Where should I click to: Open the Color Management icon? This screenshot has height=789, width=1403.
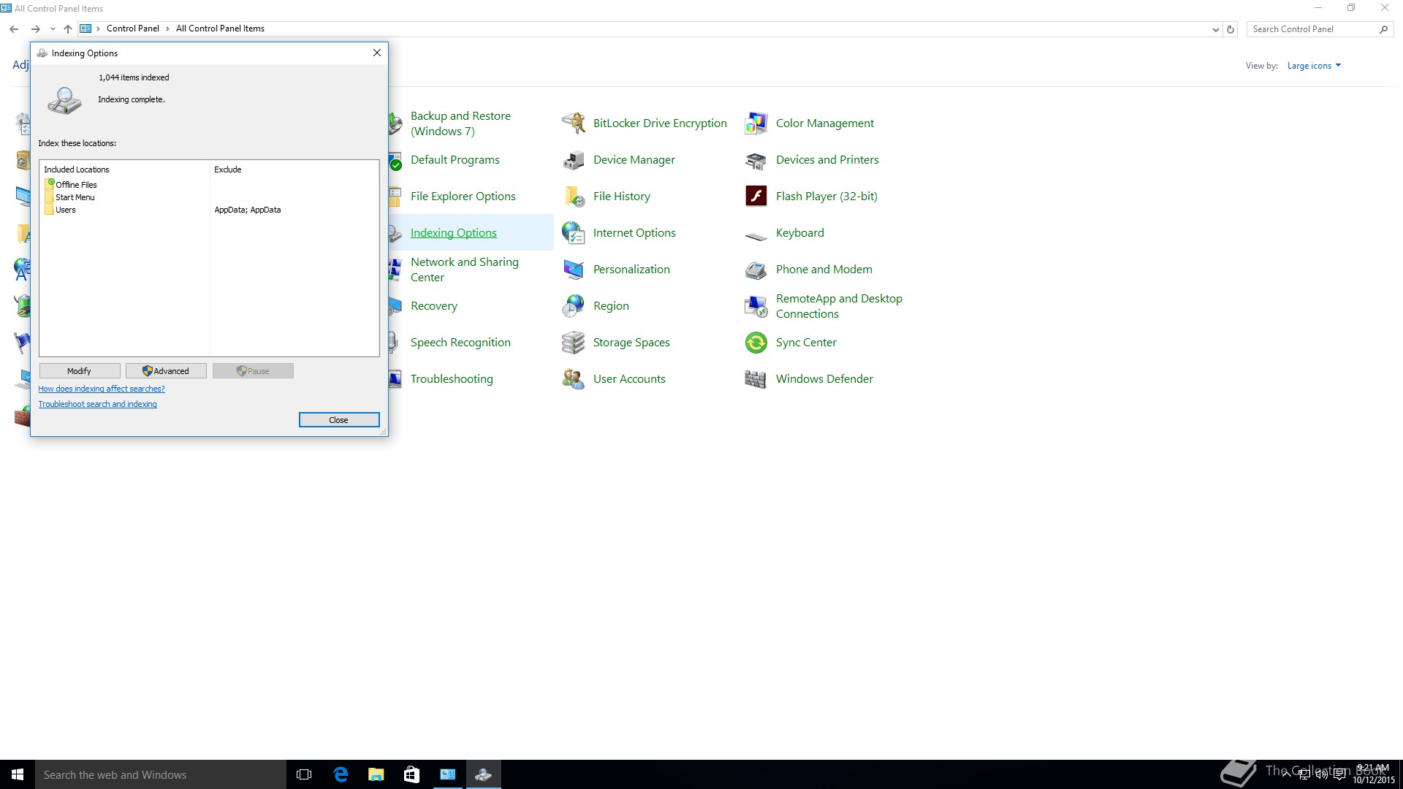coord(756,123)
